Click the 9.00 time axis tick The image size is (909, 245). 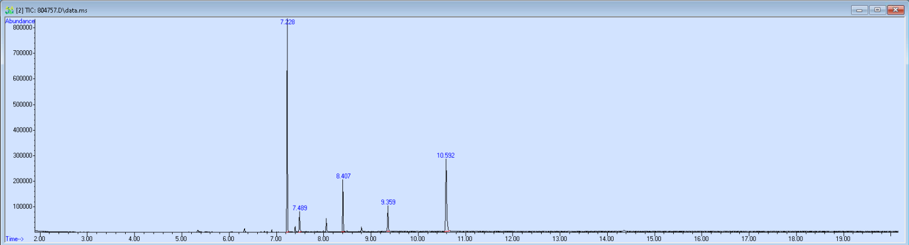pyautogui.click(x=370, y=239)
